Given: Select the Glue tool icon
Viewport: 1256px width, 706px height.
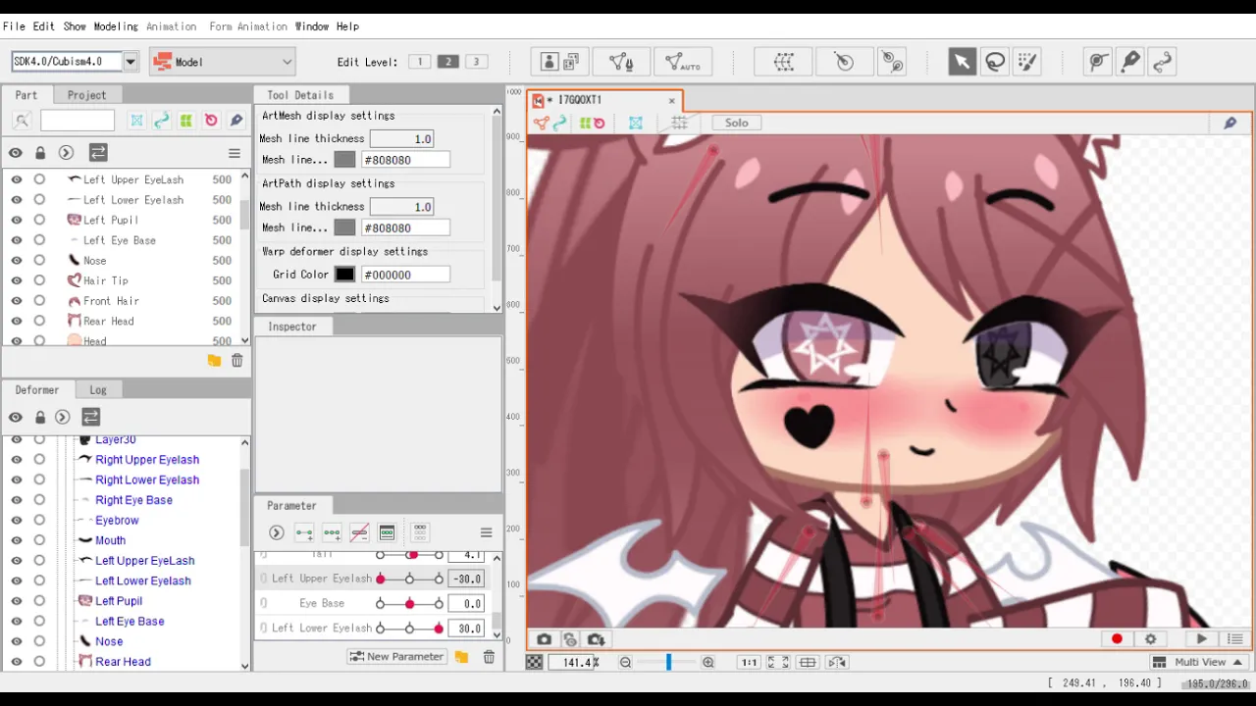Looking at the screenshot, I should pos(1098,62).
